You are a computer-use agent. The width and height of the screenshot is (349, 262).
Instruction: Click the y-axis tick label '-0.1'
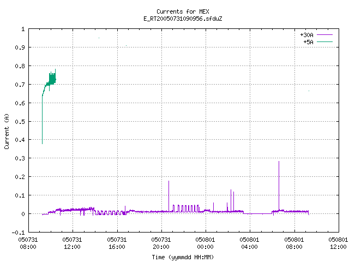(x=18, y=233)
